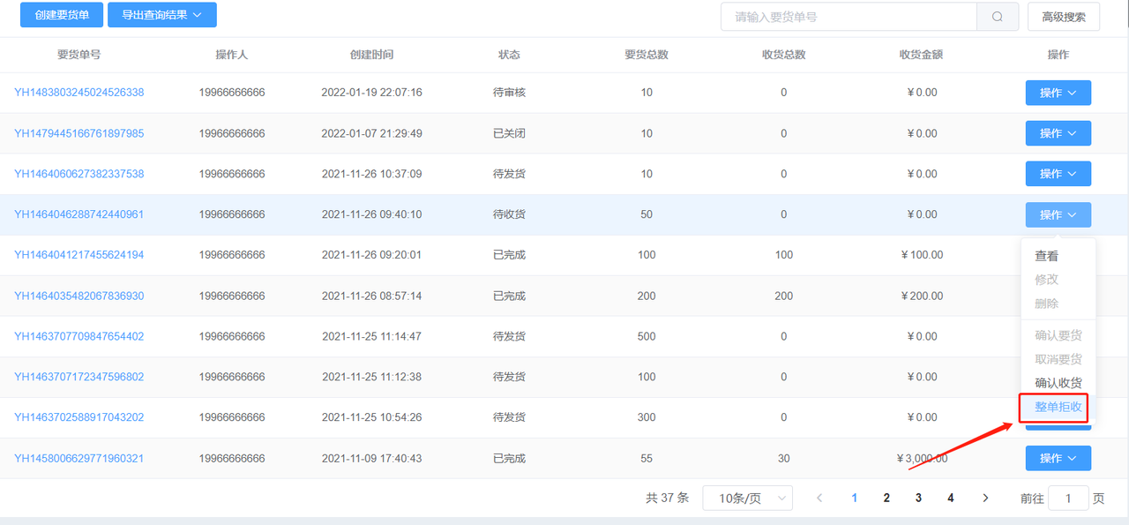Click the 55 quantity cell
This screenshot has width=1129, height=525.
647,458
